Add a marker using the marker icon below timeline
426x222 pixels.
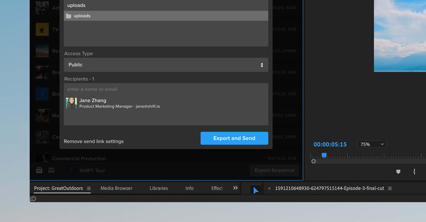tap(398, 172)
